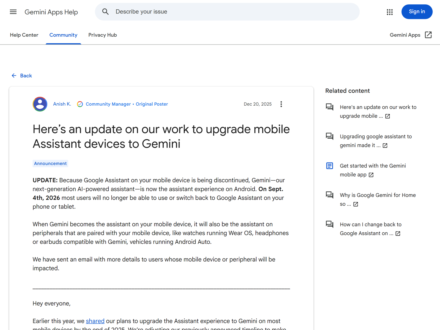Open Anish K.'s profile avatar
This screenshot has height=330, width=440.
coord(40,104)
